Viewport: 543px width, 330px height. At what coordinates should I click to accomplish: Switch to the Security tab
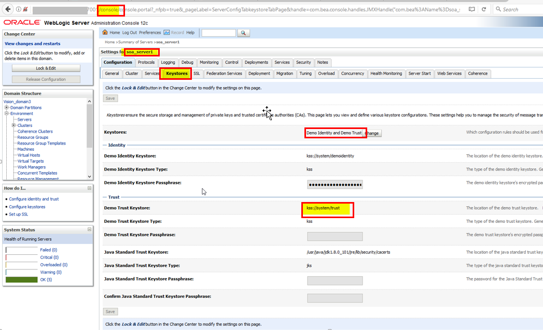pos(303,62)
